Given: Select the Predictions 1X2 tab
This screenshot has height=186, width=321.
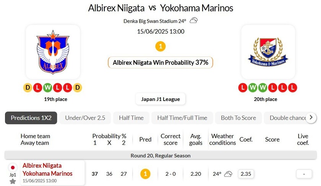Looking at the screenshot, I should (31, 118).
